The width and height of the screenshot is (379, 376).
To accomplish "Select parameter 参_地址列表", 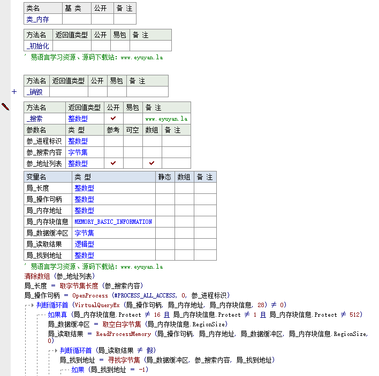I will [45, 163].
